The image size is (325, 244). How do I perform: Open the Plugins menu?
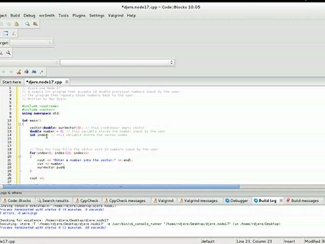pyautogui.click(x=79, y=16)
